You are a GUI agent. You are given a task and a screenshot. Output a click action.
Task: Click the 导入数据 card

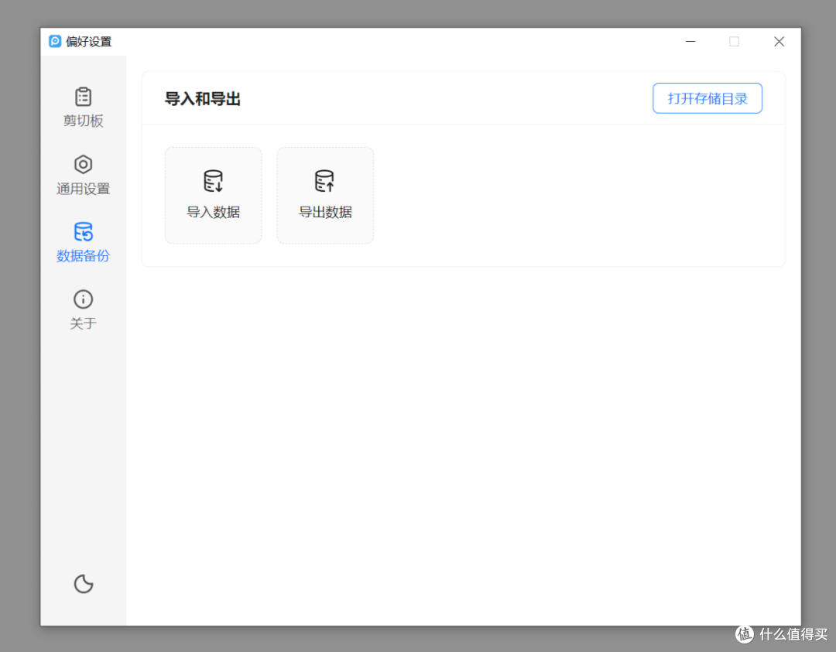213,195
